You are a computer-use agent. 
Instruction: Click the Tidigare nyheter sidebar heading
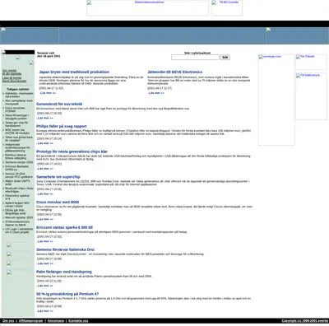18,89
